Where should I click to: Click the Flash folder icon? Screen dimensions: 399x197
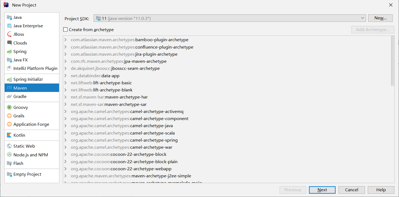(9, 163)
